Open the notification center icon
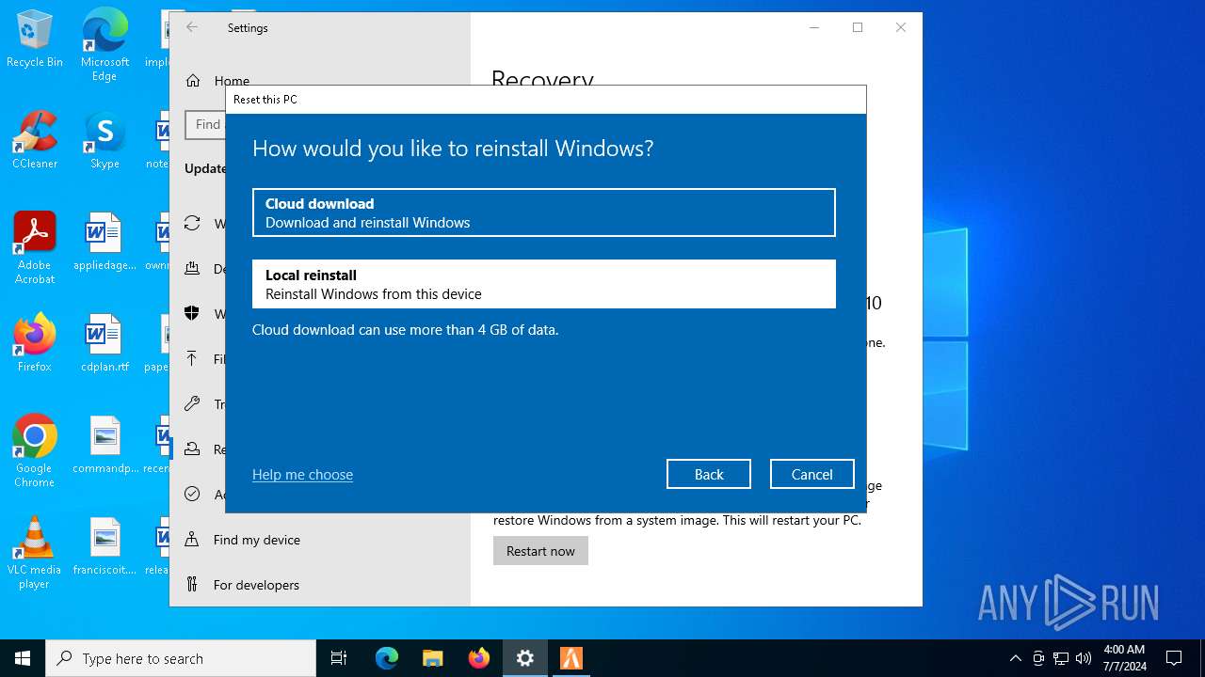Screen dimensions: 1205x677 (x=1174, y=658)
